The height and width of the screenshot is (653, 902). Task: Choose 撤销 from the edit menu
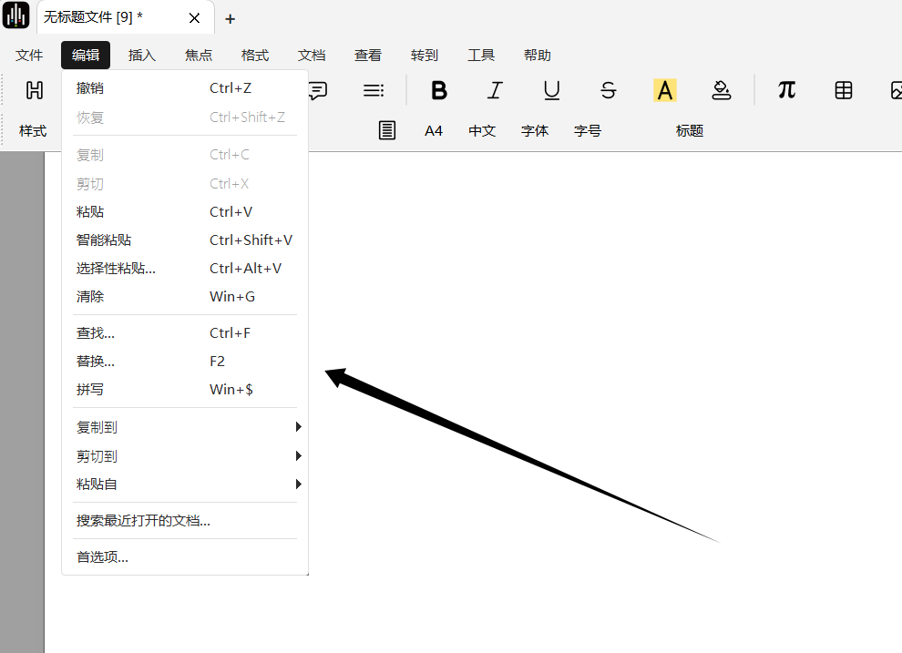(x=90, y=88)
